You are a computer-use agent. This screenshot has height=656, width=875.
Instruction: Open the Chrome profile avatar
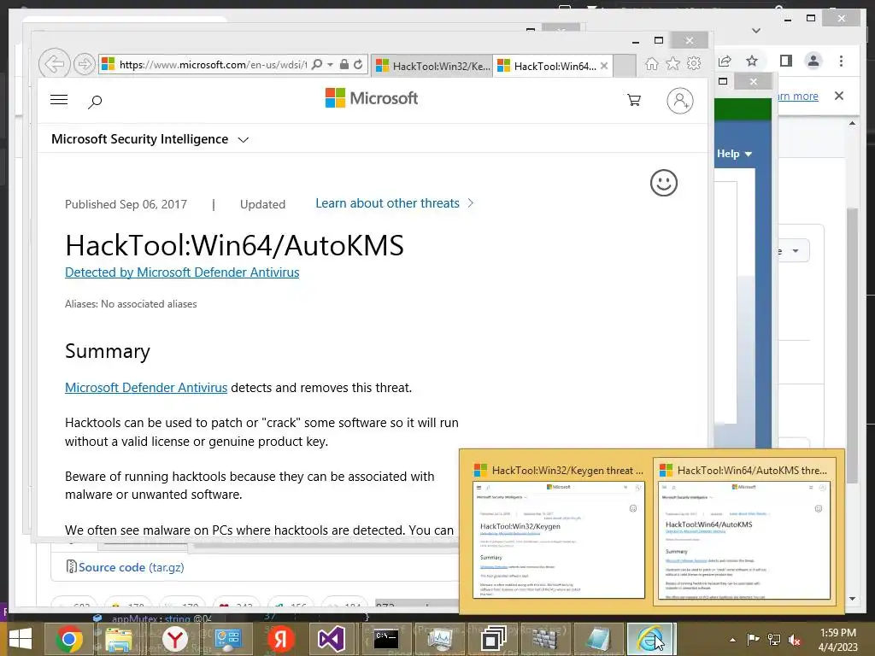(x=813, y=61)
